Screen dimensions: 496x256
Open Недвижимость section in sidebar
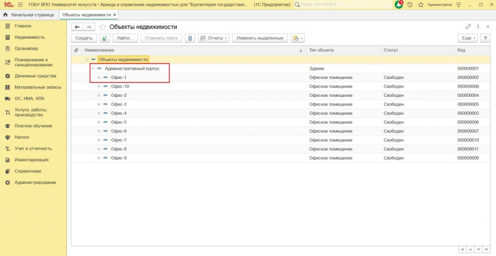point(30,37)
